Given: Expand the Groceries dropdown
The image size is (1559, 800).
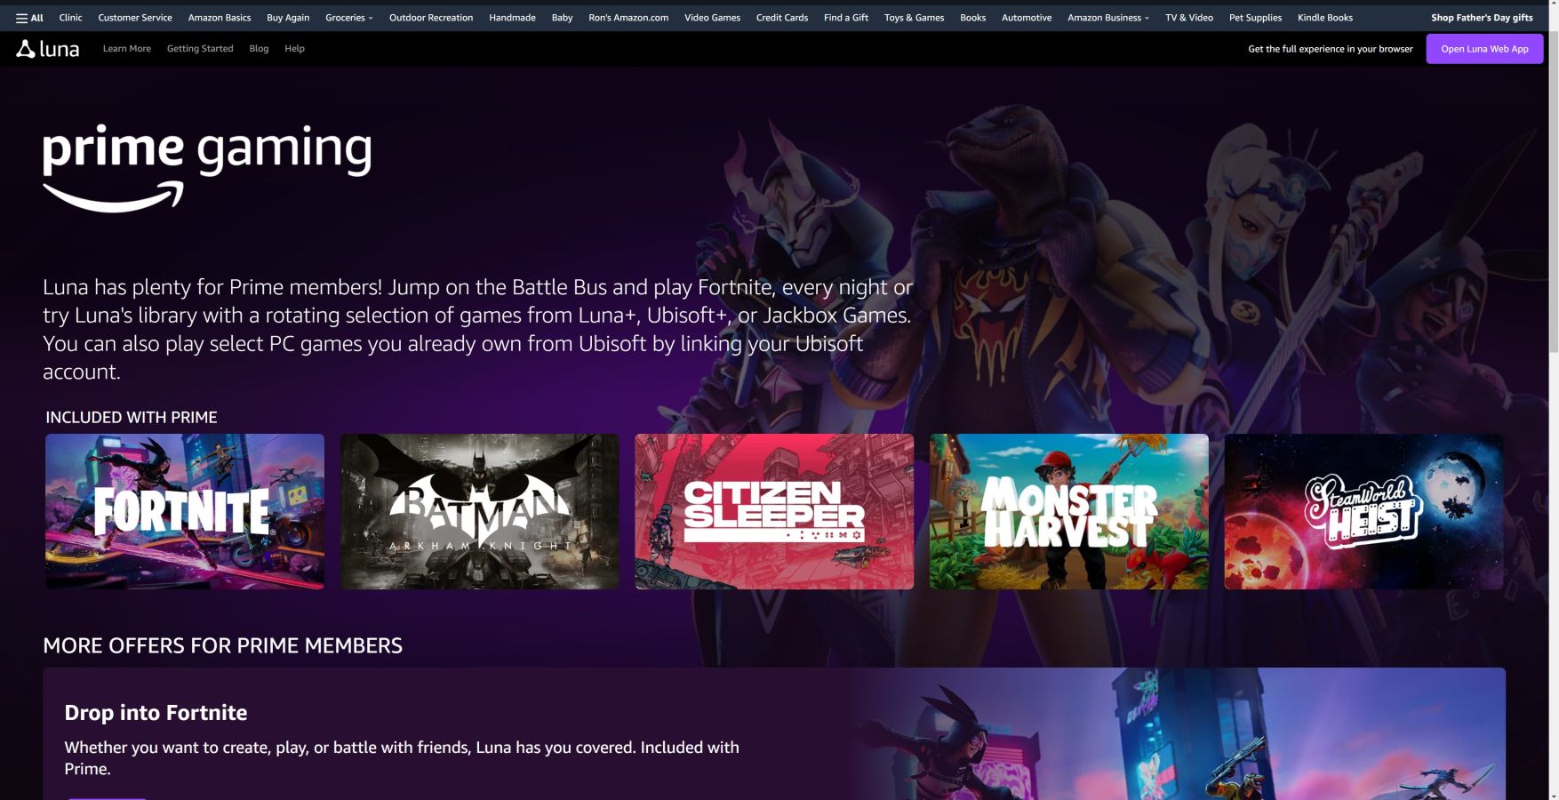Looking at the screenshot, I should click(349, 18).
